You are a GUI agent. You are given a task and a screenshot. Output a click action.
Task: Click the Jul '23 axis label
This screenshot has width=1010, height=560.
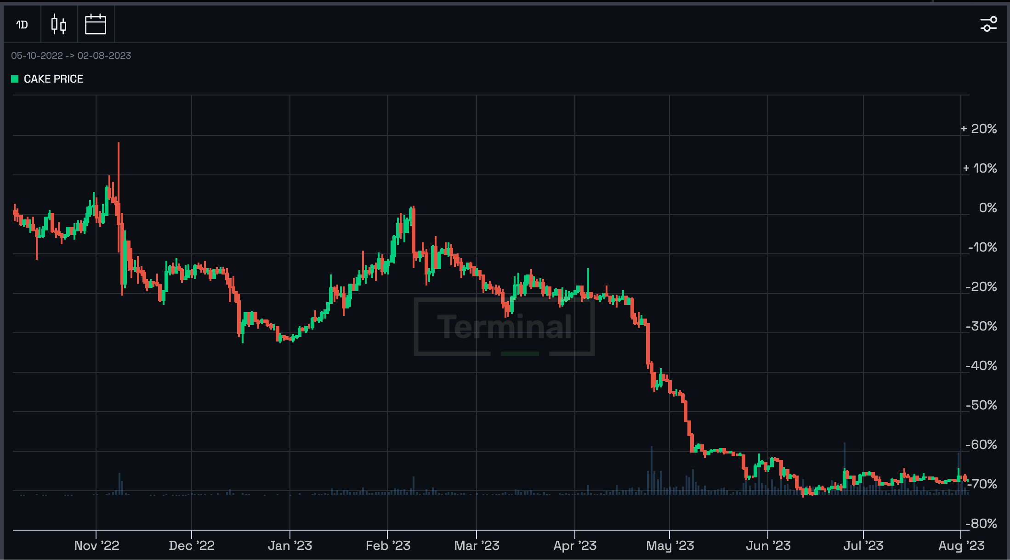click(x=864, y=545)
